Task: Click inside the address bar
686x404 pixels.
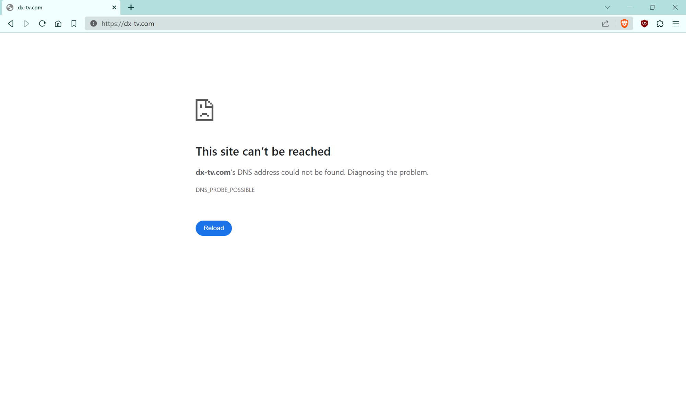Action: [240, 24]
